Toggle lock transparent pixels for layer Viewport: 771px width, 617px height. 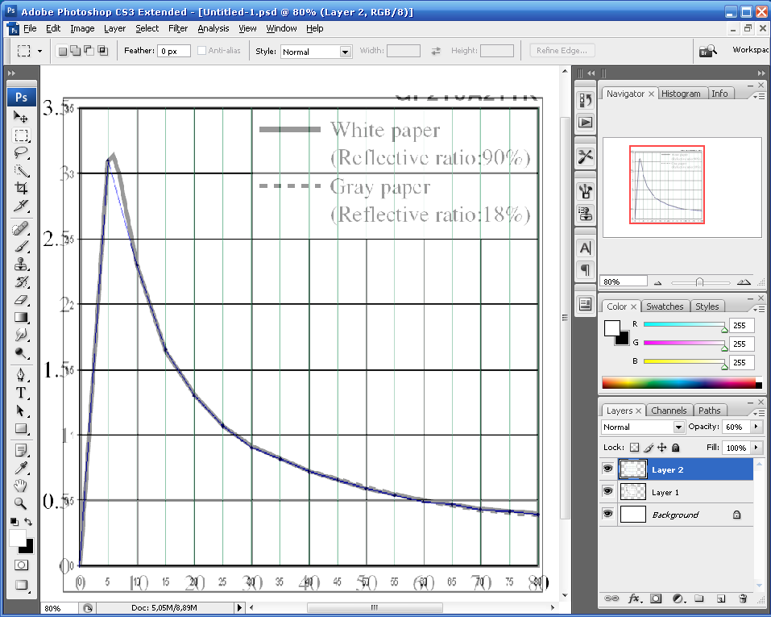[635, 447]
